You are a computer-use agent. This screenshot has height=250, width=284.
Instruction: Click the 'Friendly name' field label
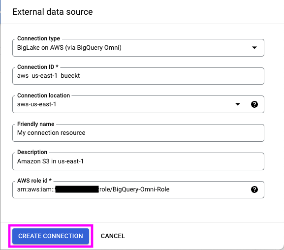[x=35, y=124]
